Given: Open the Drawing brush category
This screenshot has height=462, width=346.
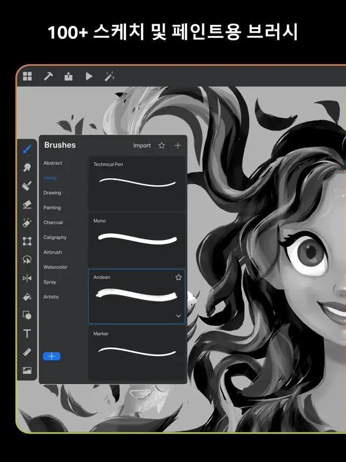Looking at the screenshot, I should pyautogui.click(x=52, y=193).
